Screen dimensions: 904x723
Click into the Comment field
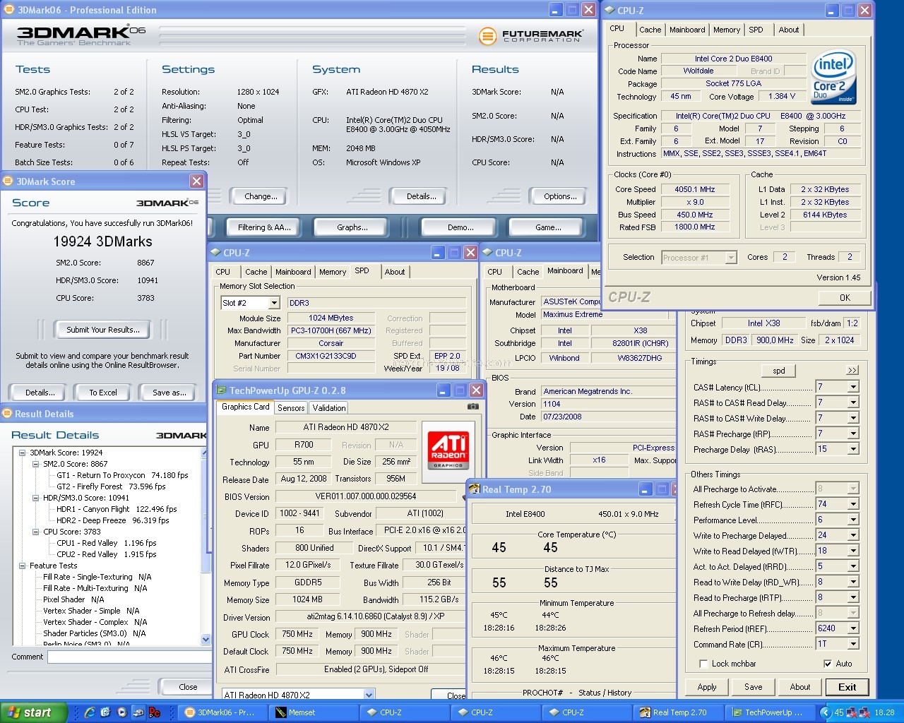[129, 657]
